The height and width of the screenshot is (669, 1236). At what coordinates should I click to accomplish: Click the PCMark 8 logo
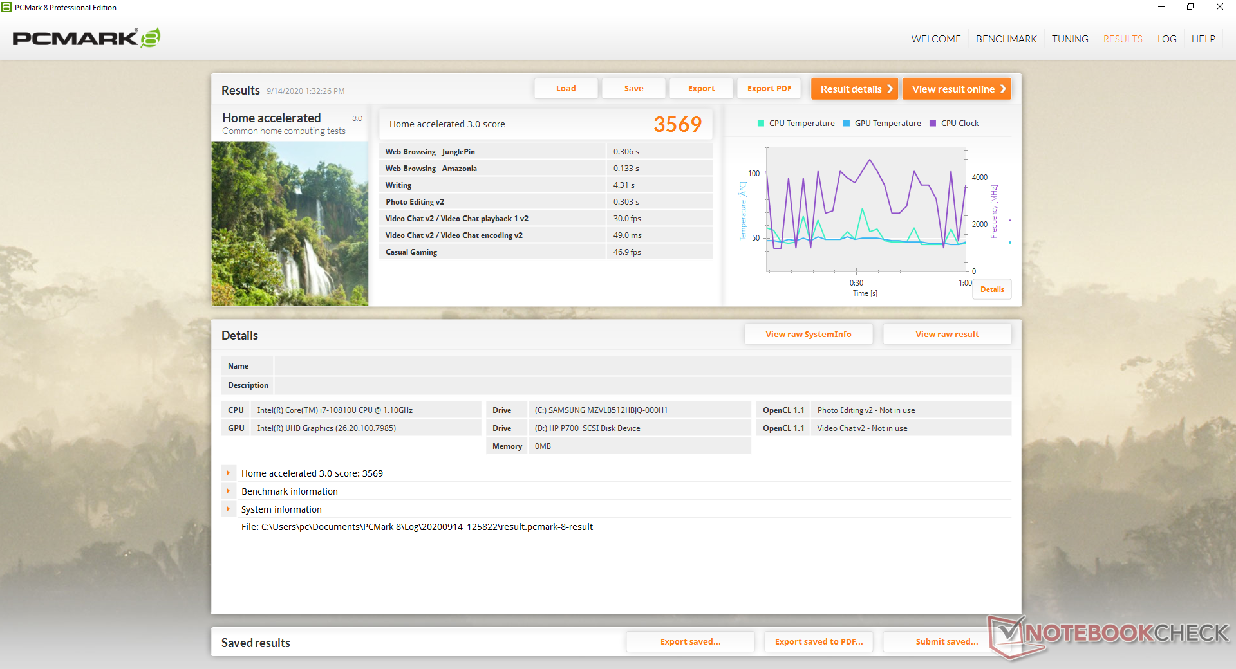pos(86,38)
